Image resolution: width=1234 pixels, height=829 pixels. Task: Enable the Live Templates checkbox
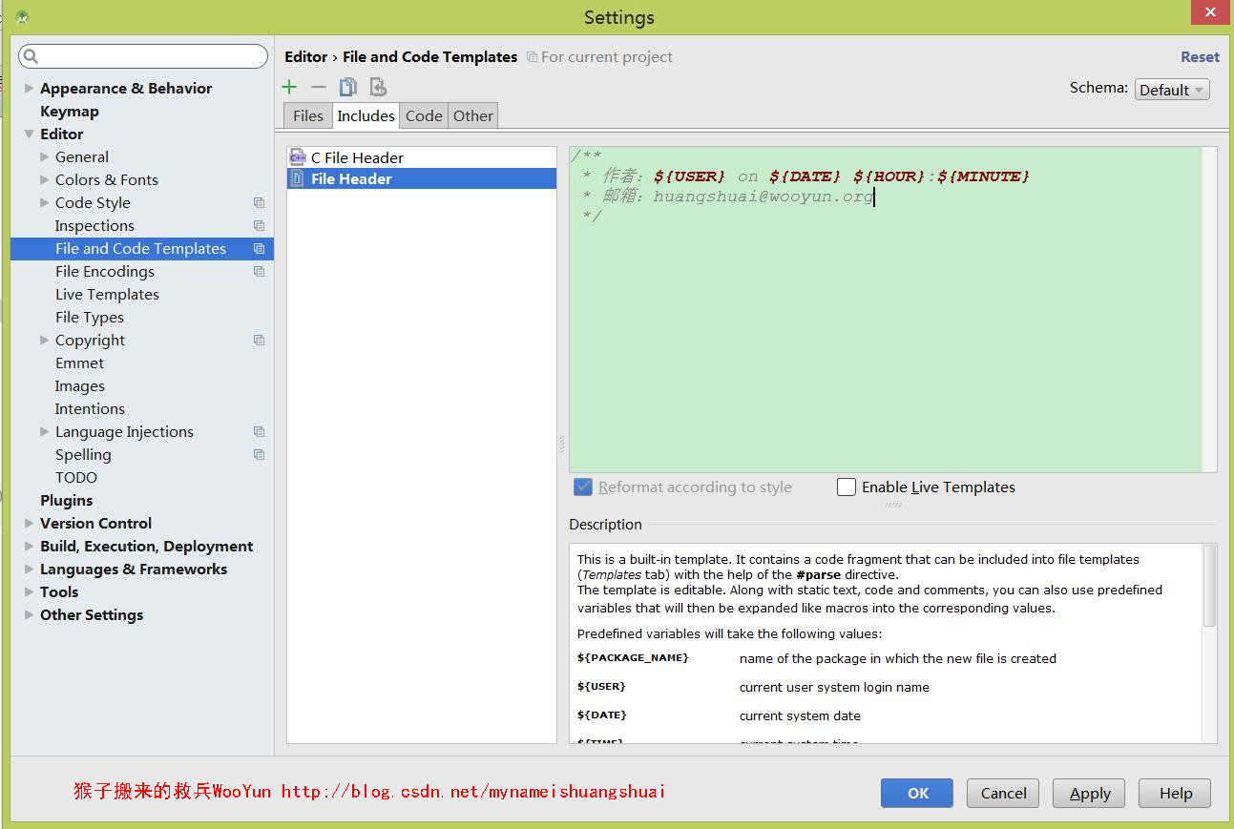847,487
